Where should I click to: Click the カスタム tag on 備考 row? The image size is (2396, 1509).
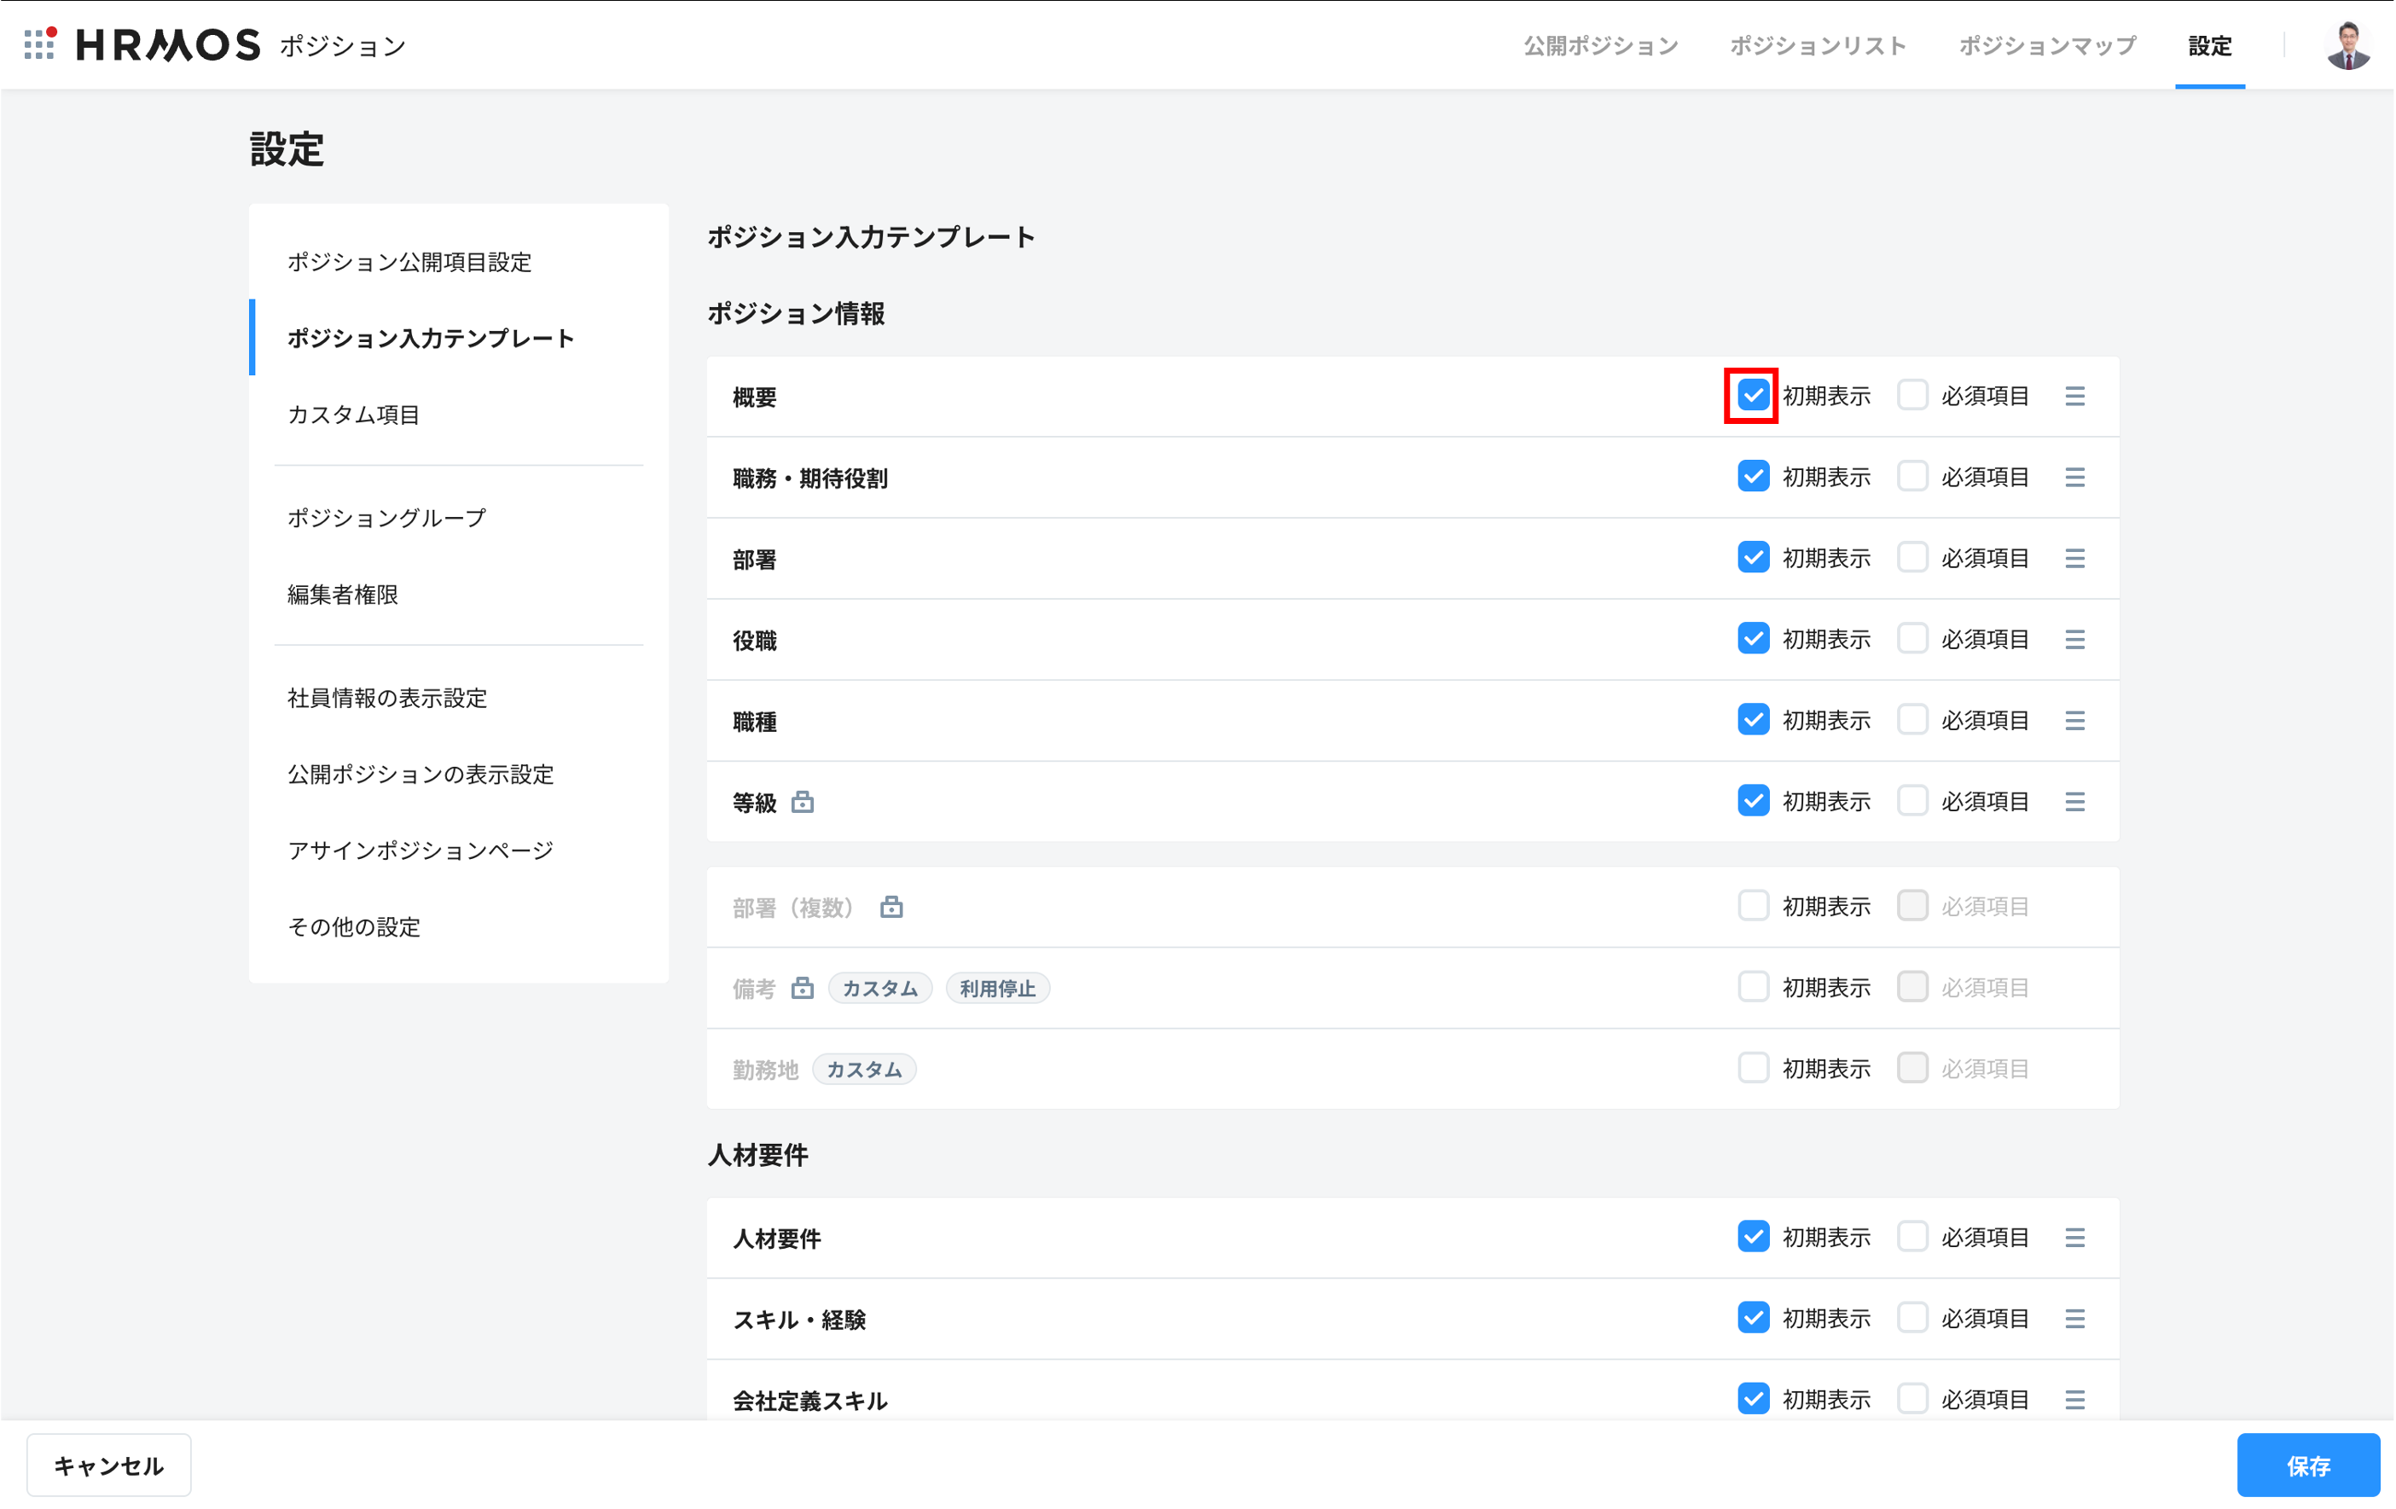pos(879,989)
